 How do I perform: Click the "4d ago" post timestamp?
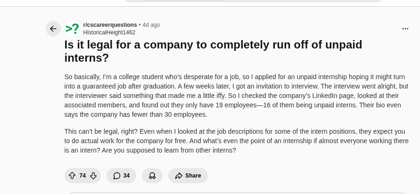coord(151,25)
